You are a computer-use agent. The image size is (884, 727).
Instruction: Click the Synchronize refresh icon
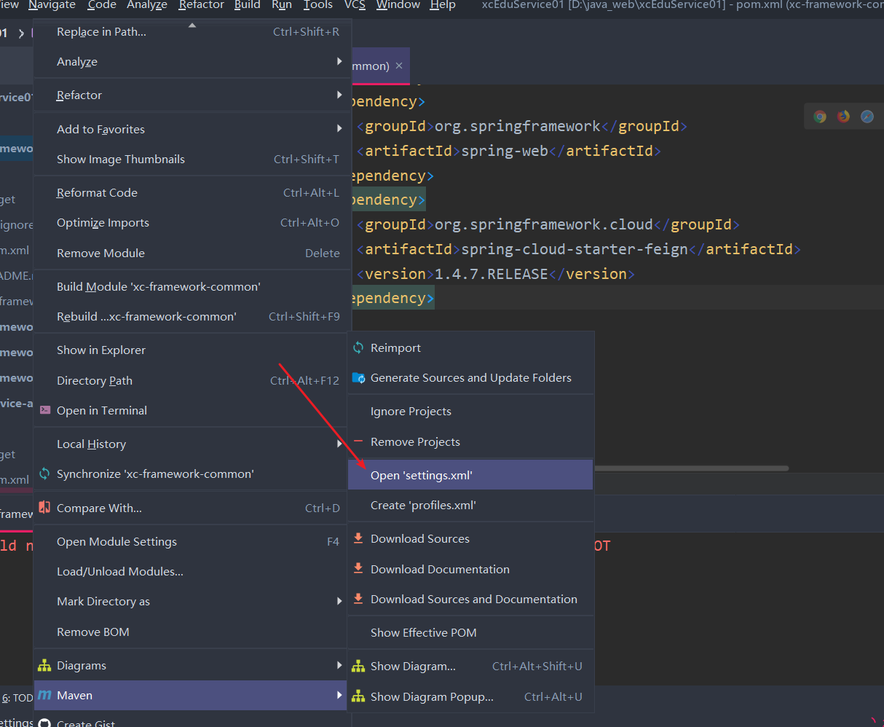45,473
